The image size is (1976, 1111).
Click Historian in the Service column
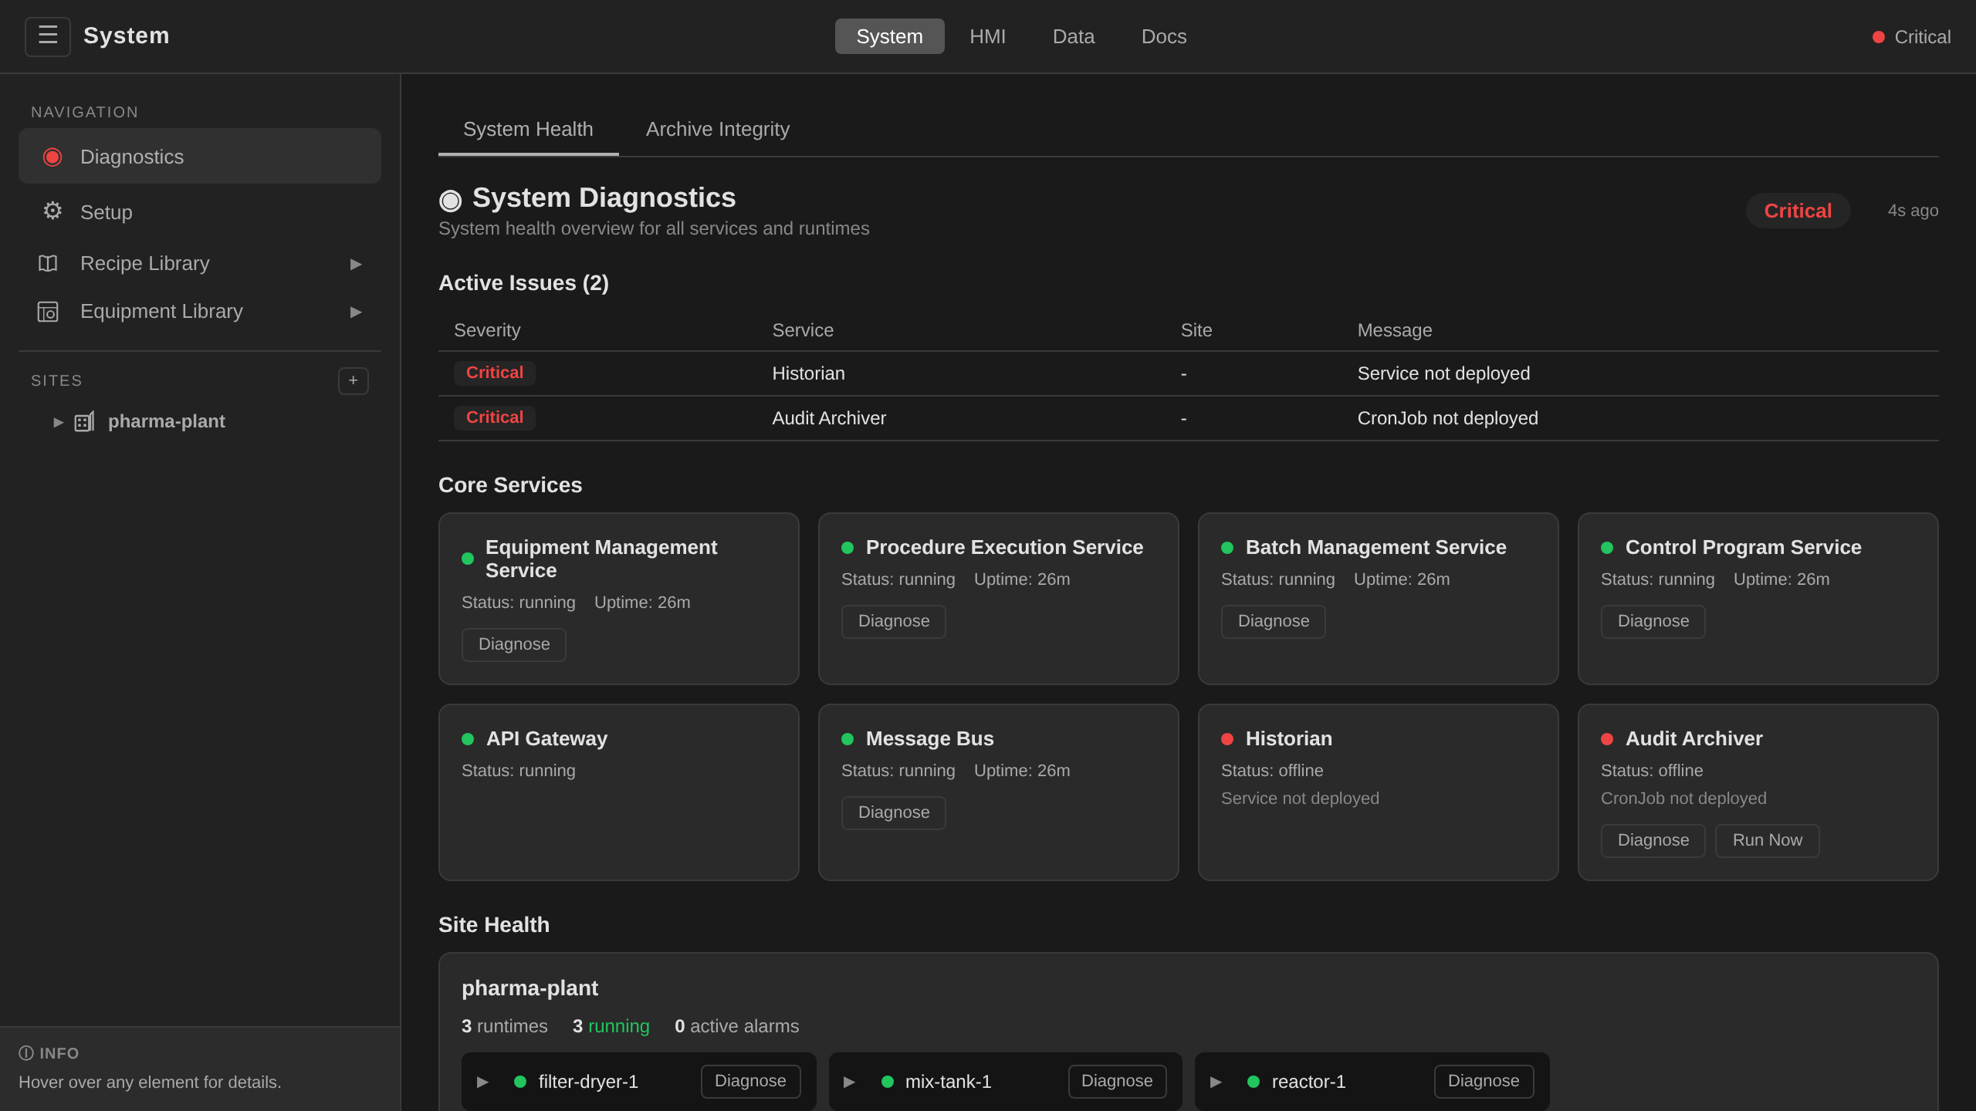pyautogui.click(x=808, y=373)
